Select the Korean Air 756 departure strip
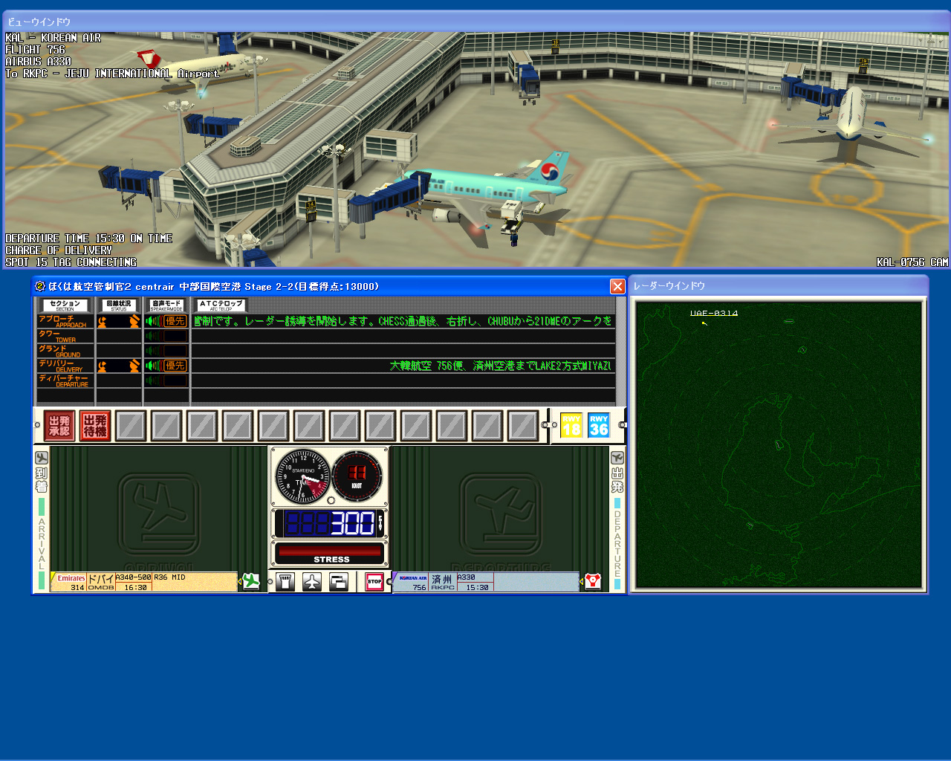 point(486,582)
